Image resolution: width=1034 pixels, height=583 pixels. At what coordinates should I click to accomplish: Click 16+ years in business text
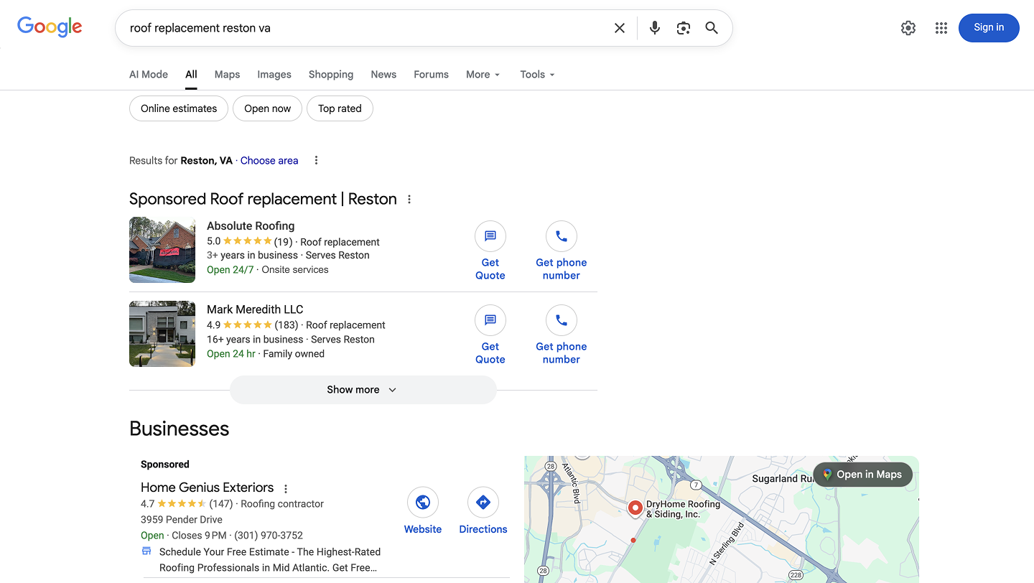pos(255,340)
